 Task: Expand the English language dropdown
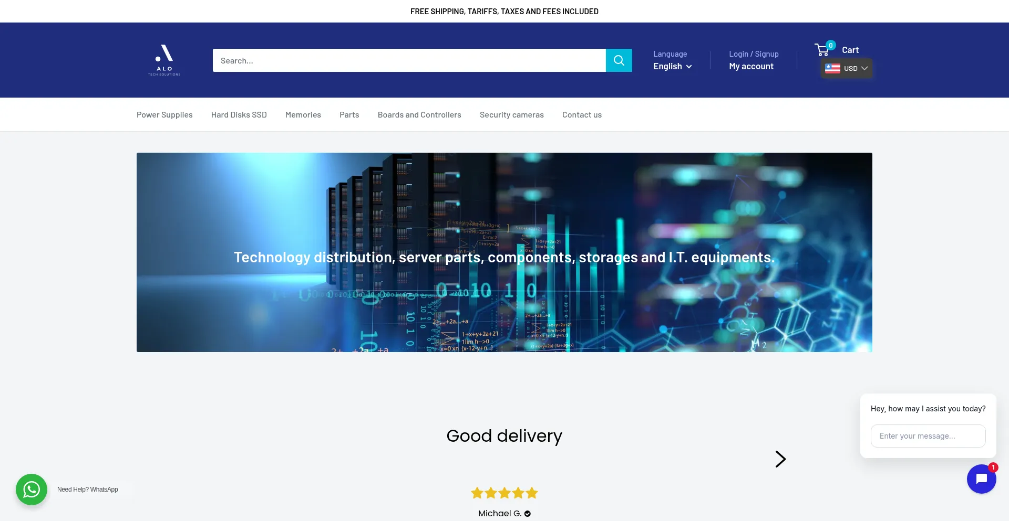click(672, 66)
